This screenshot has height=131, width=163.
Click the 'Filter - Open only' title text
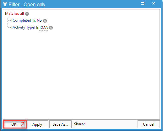pos(27,5)
